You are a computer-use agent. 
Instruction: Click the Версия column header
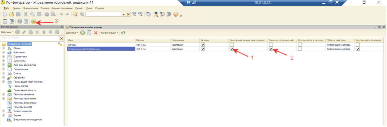pyautogui.click(x=152, y=40)
